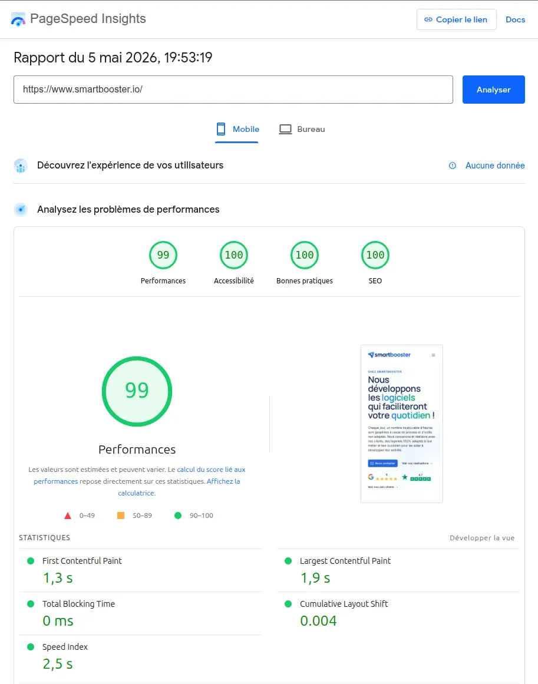Click the Speed Index metric label
The height and width of the screenshot is (684, 538).
(65, 647)
